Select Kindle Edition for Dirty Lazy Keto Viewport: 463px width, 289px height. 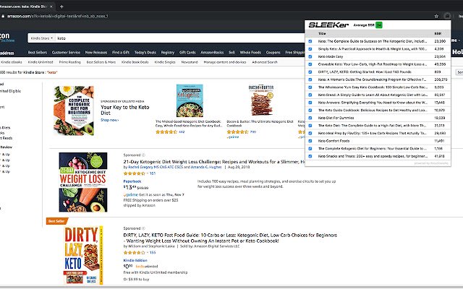tap(135, 260)
